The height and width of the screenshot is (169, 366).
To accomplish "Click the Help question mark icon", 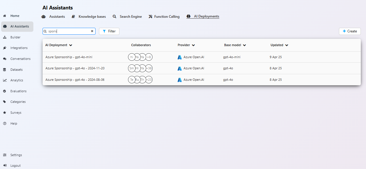I will click(5, 123).
